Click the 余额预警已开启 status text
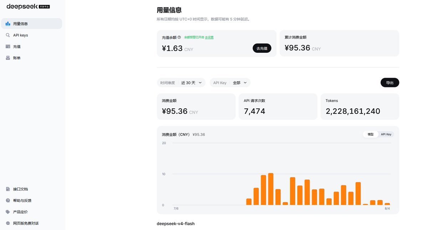 pos(194,37)
